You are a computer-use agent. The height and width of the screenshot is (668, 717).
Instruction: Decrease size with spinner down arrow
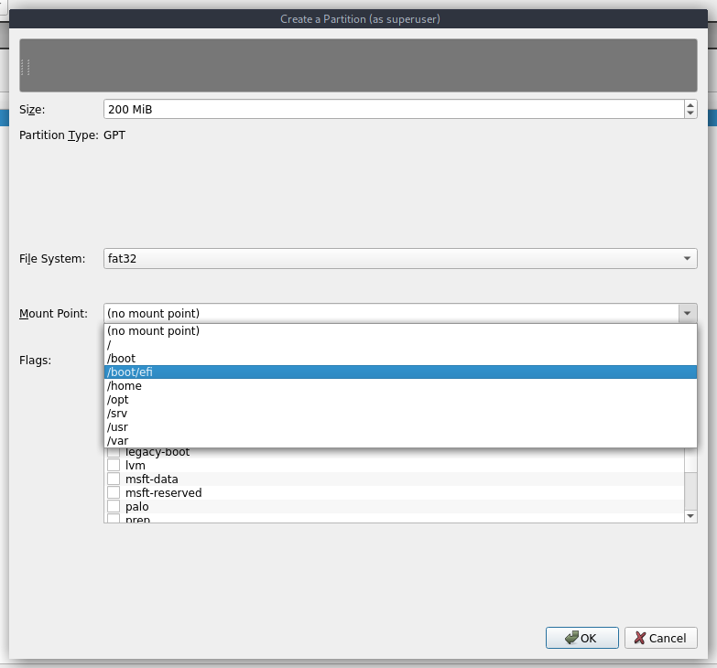pyautogui.click(x=690, y=114)
